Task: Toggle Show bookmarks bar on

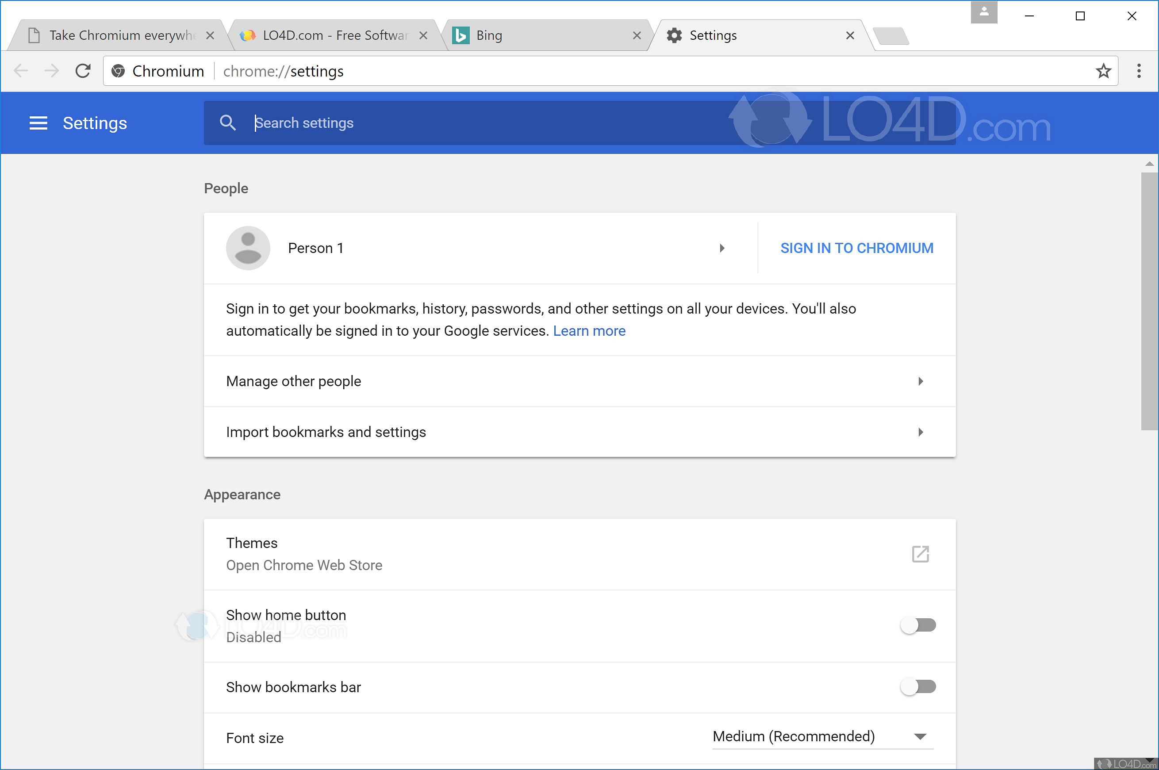Action: [x=917, y=686]
